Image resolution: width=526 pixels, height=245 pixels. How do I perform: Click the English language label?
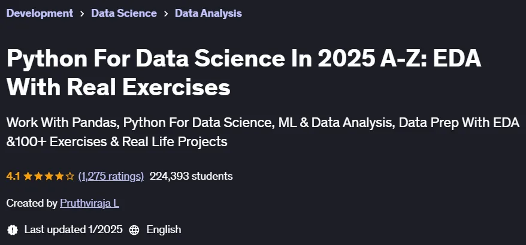pos(164,229)
